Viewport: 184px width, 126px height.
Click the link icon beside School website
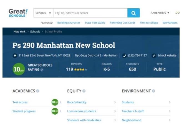pyautogui.click(x=154, y=56)
